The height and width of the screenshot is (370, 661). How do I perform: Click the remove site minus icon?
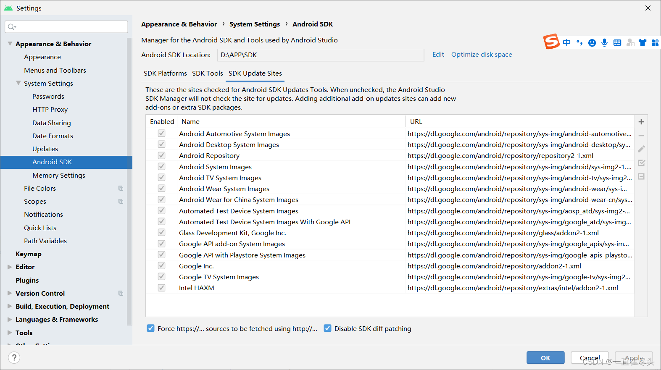click(x=641, y=136)
